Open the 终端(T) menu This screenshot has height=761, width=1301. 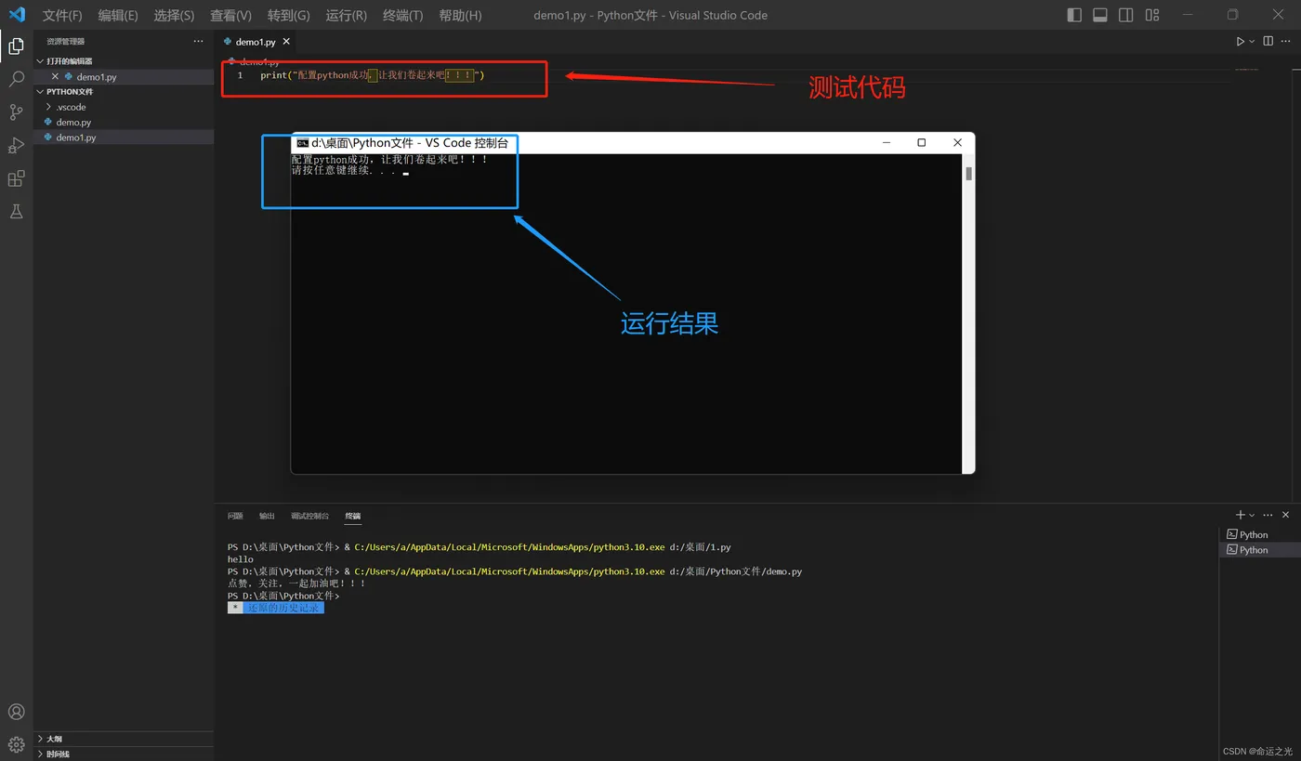point(402,15)
